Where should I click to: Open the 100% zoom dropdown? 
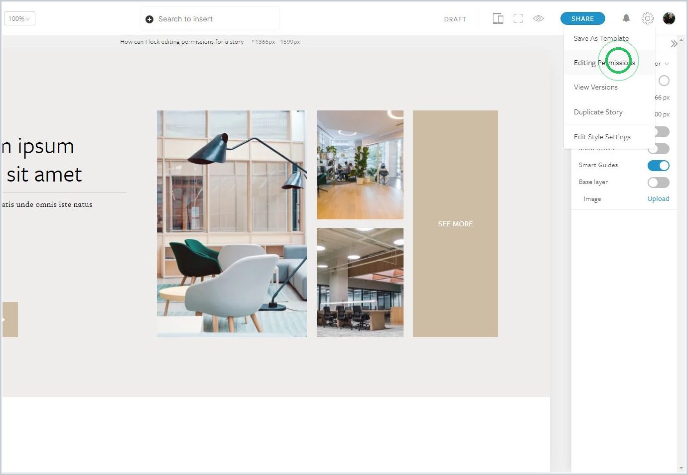tap(19, 19)
